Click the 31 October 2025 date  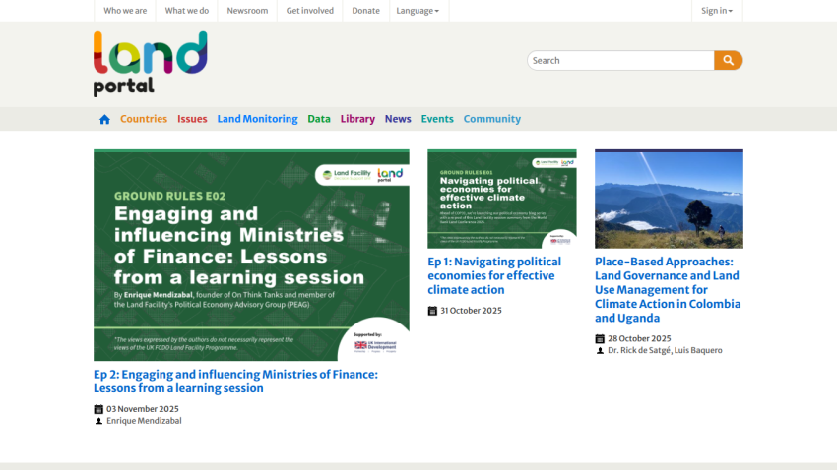click(471, 310)
